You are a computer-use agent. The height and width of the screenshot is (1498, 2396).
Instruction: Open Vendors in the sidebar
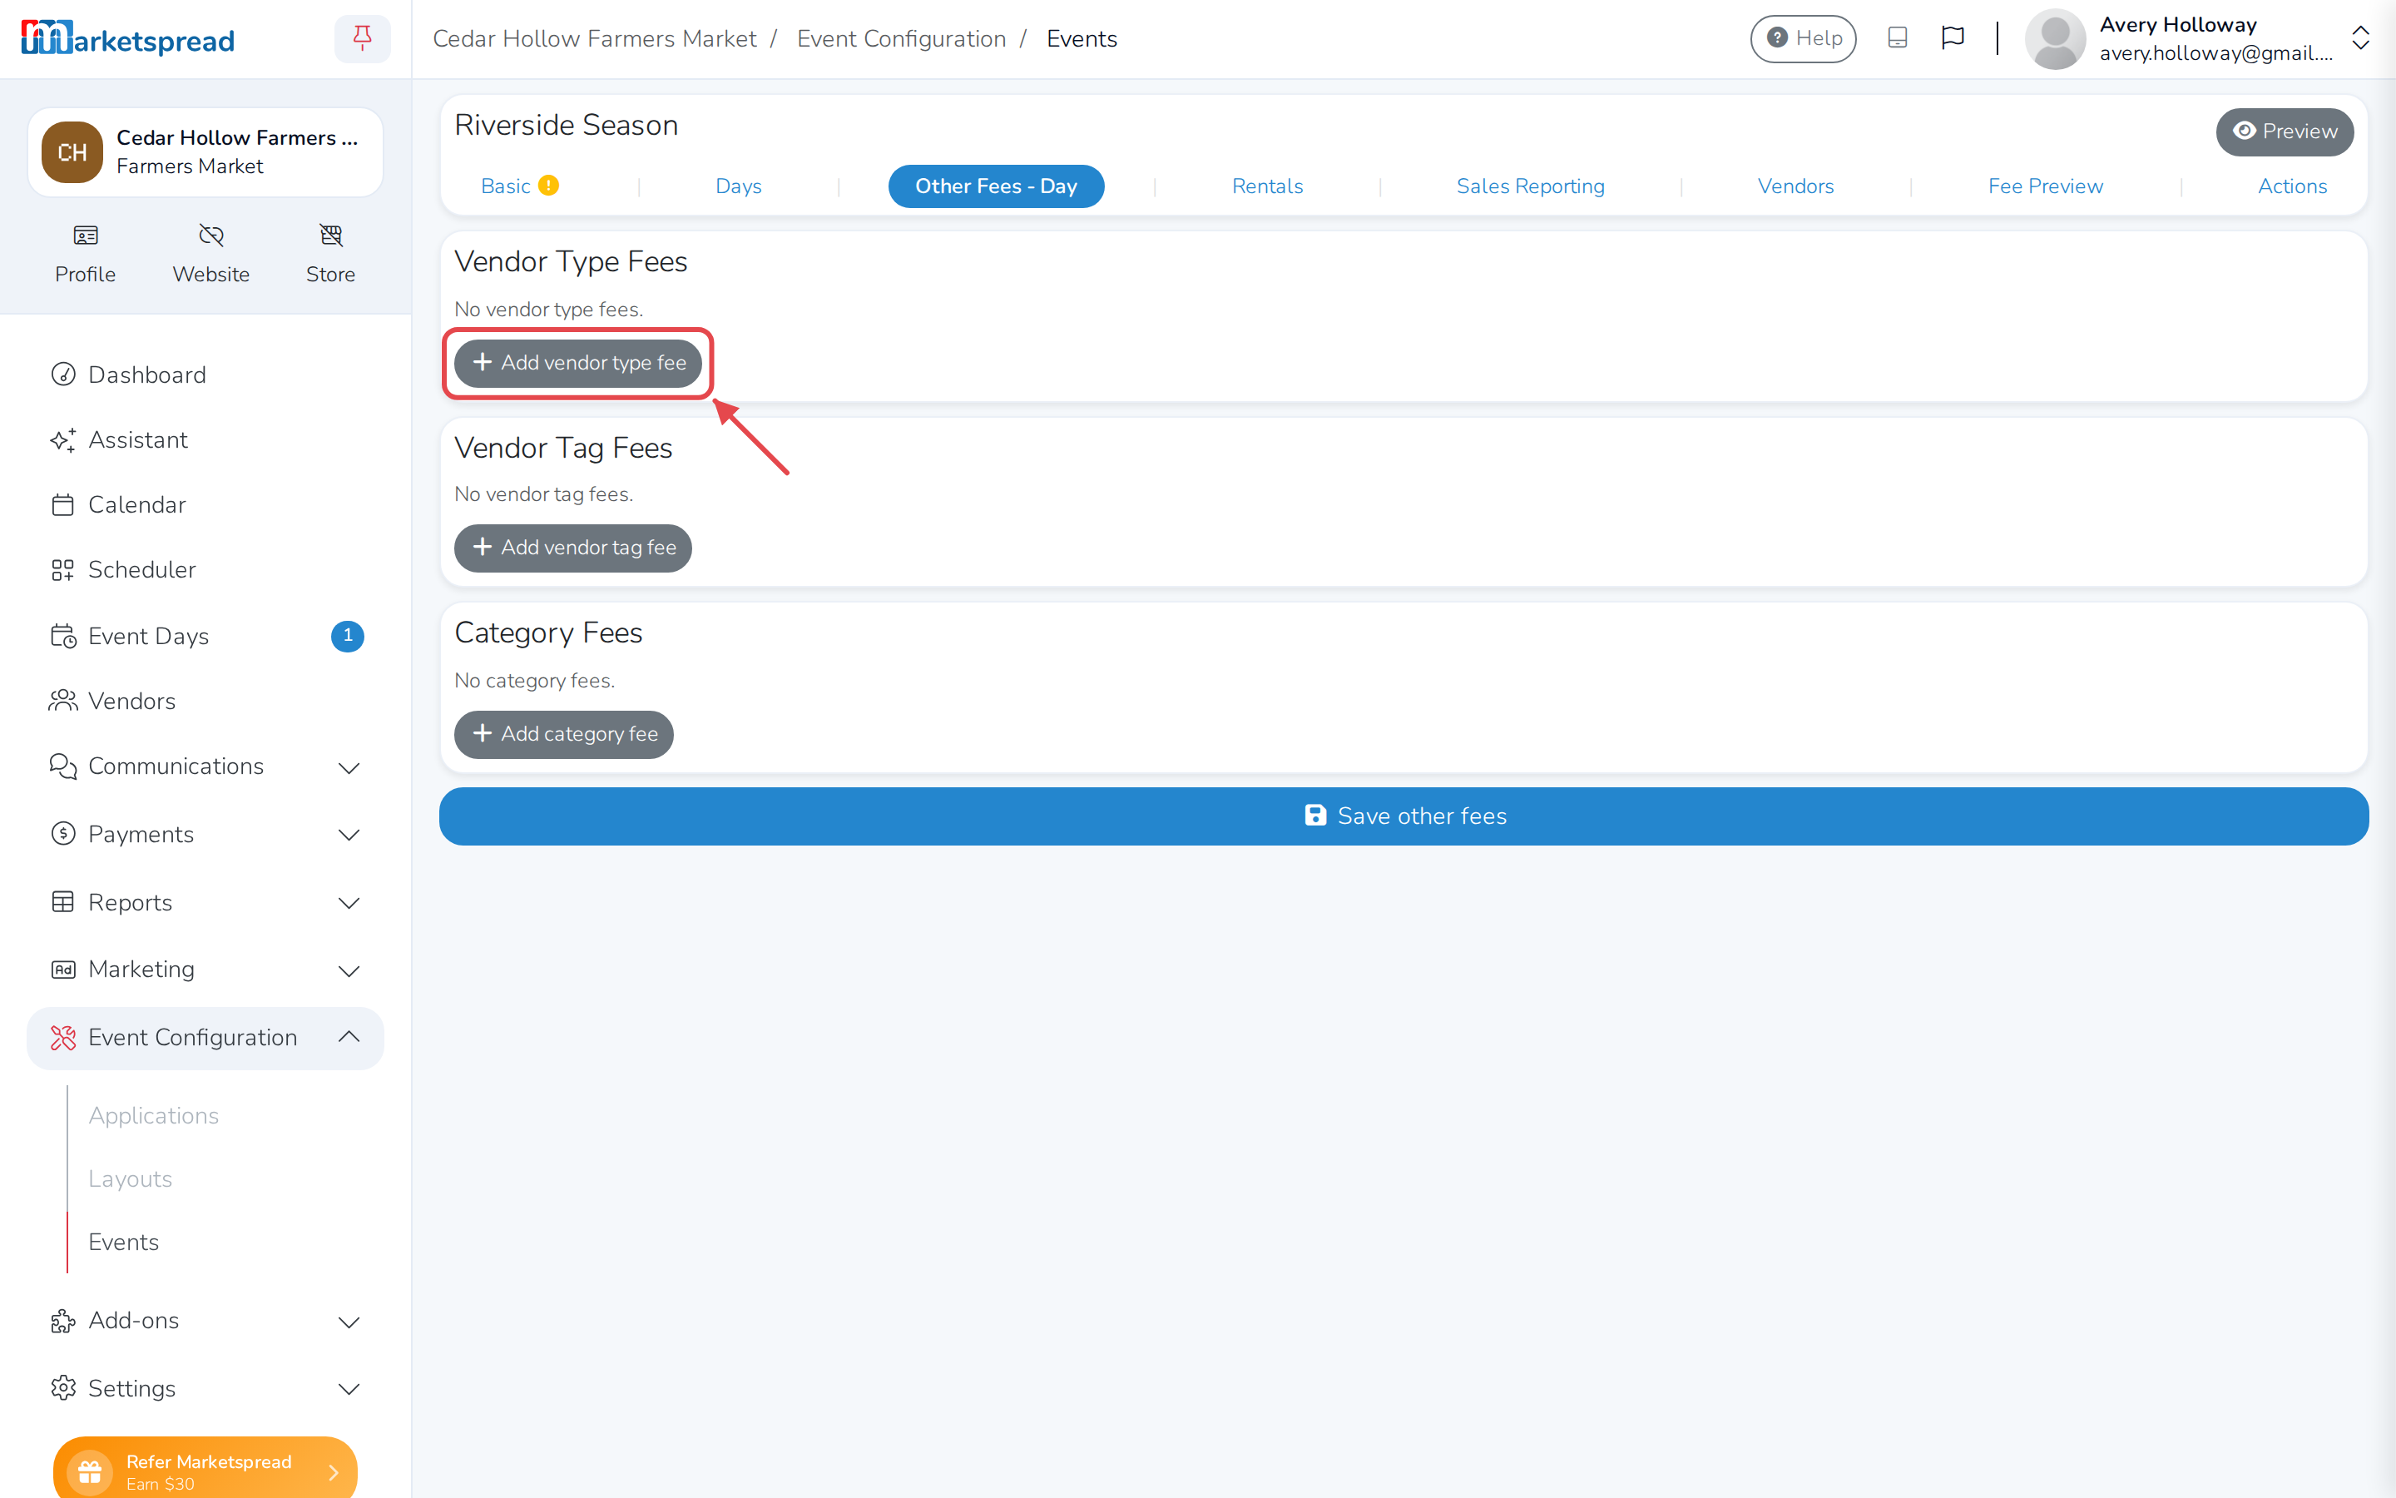point(205,701)
